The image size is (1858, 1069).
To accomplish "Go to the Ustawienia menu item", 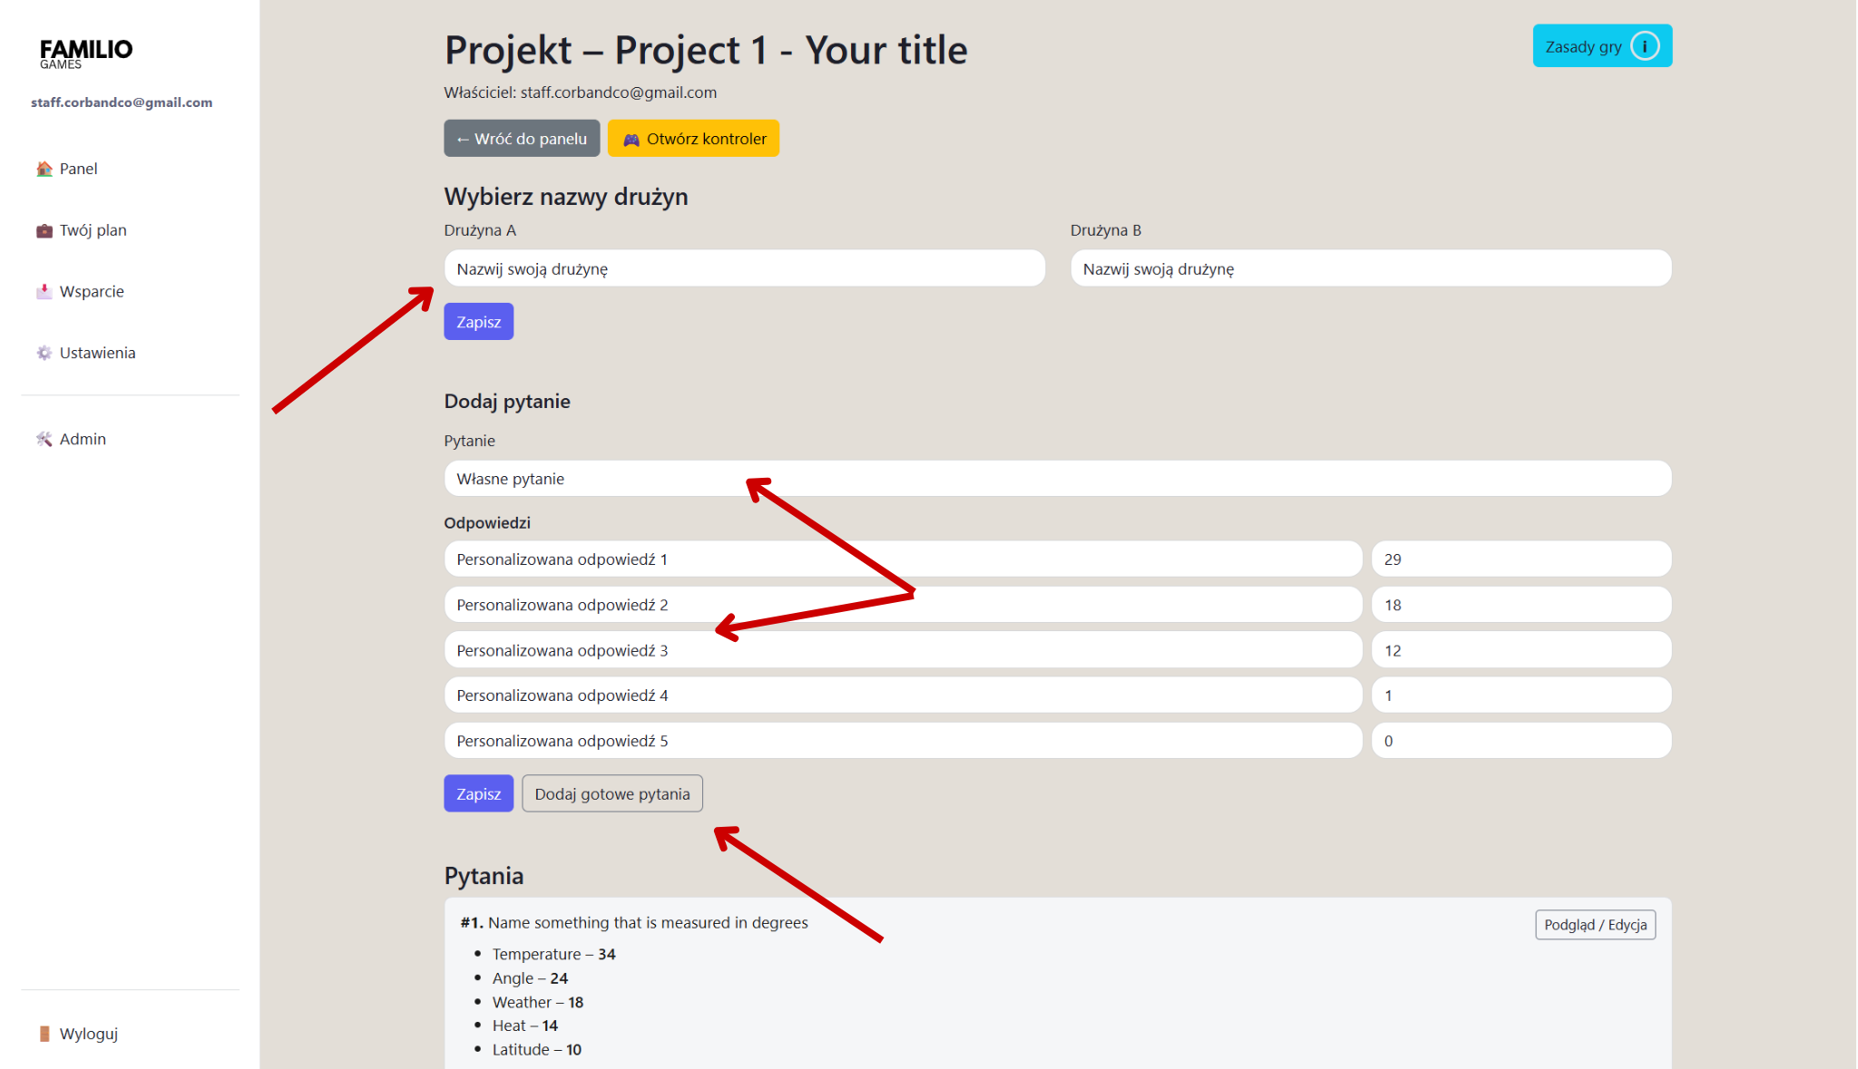I will (97, 353).
